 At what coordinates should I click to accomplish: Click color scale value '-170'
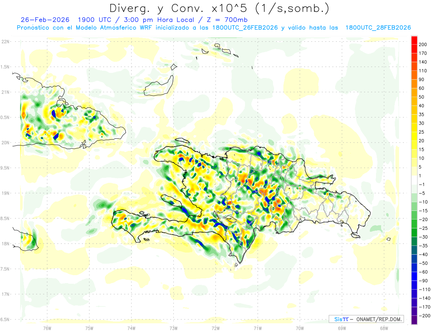(425, 307)
